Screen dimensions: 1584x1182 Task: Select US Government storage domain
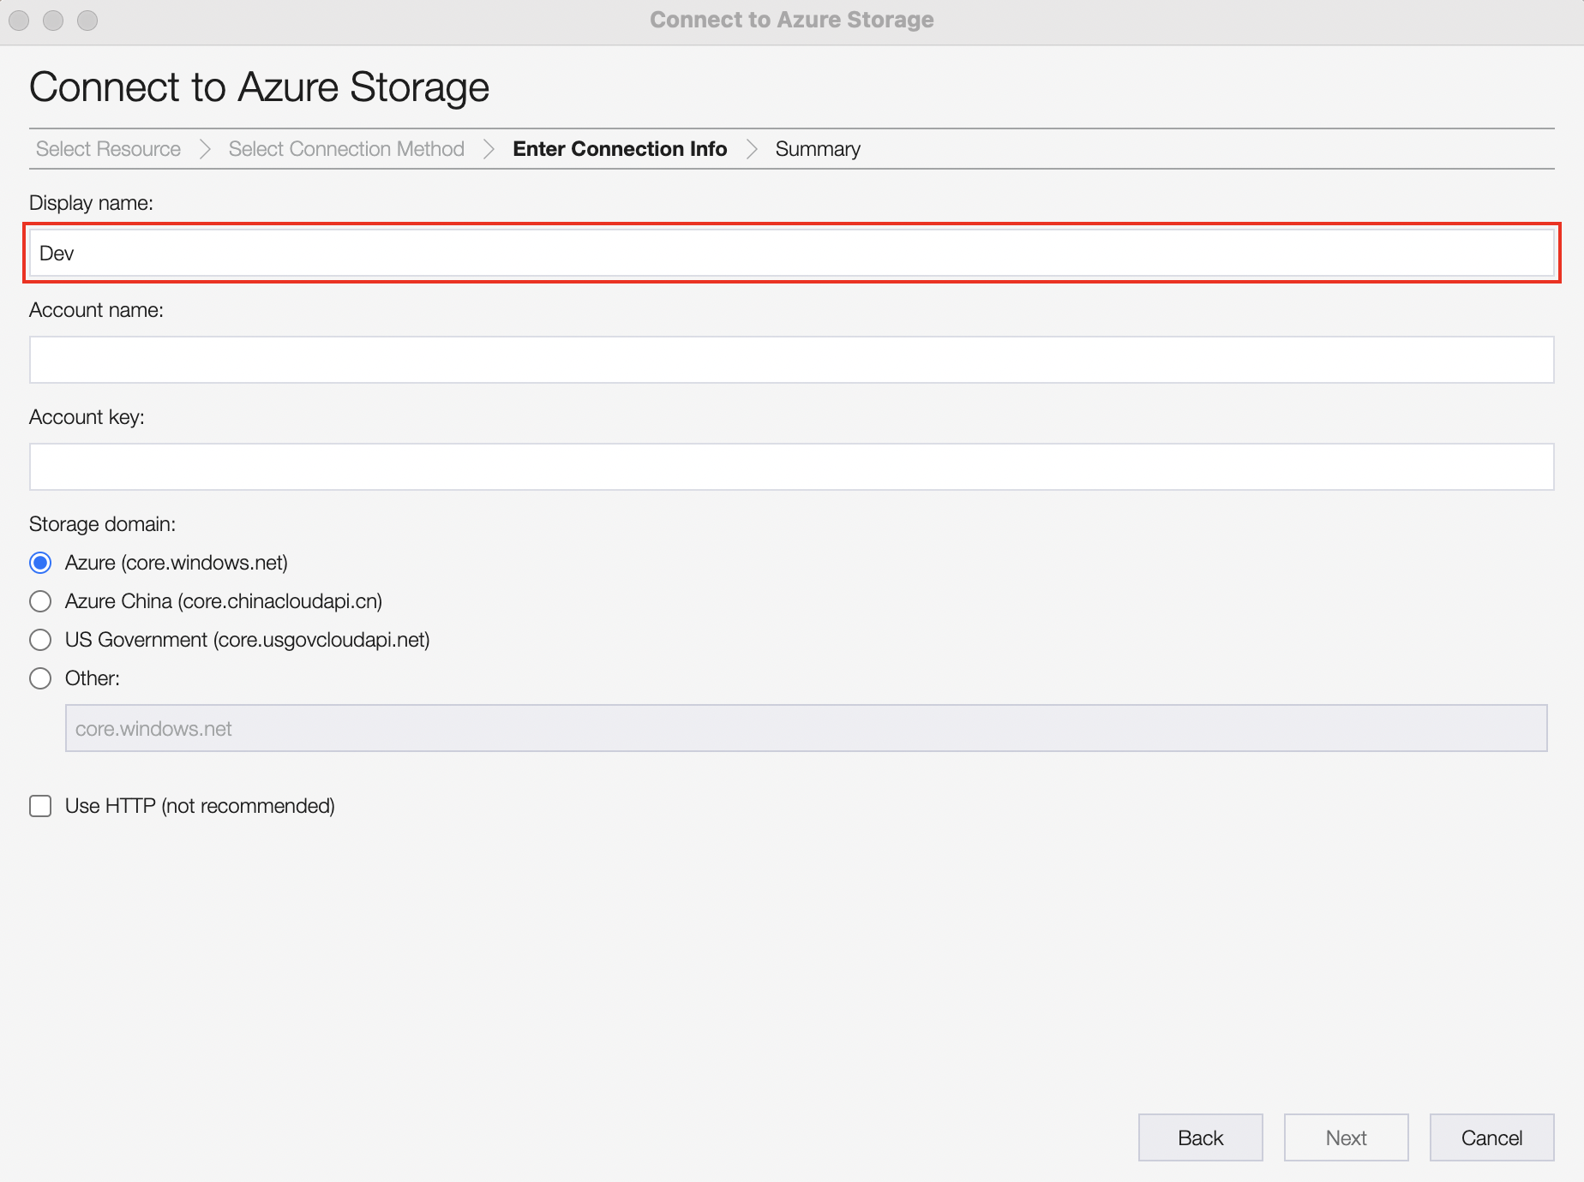(40, 640)
